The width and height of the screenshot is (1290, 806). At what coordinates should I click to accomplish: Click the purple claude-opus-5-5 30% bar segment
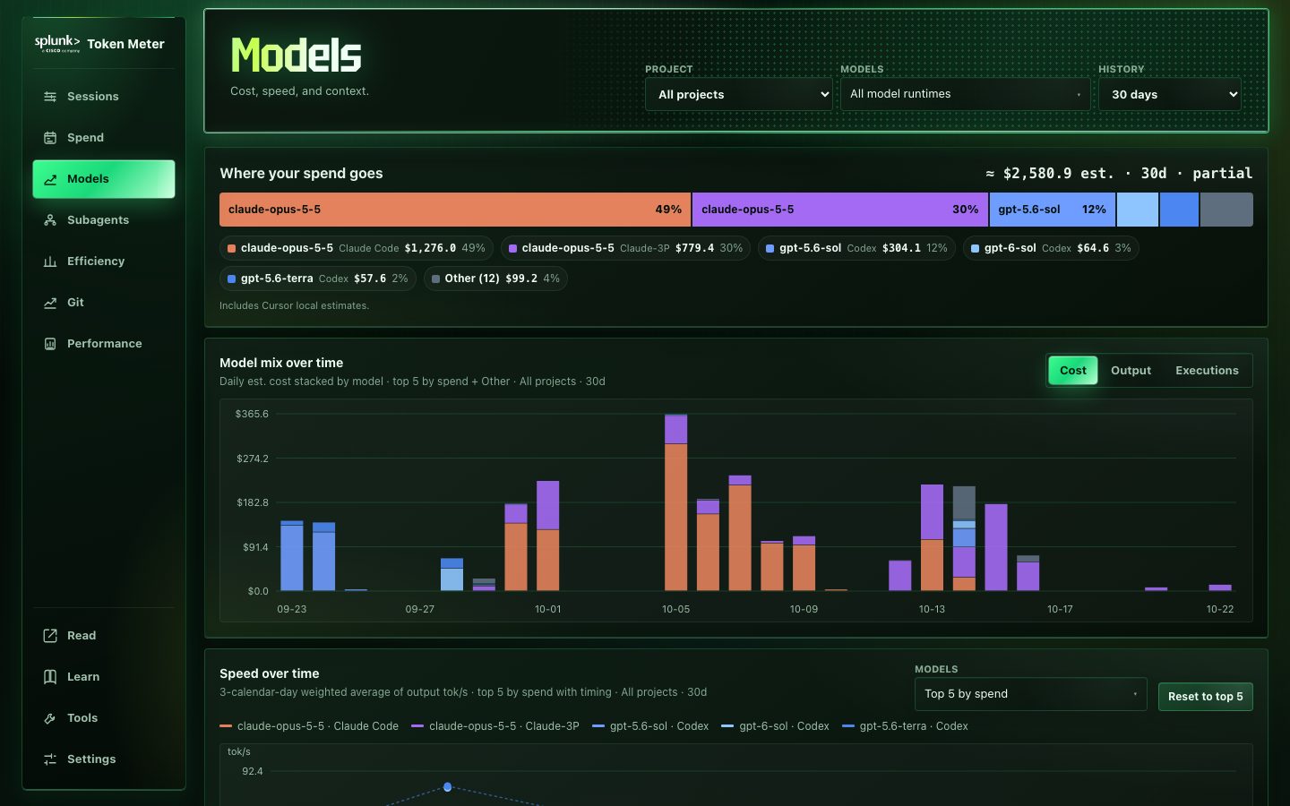[x=840, y=210]
